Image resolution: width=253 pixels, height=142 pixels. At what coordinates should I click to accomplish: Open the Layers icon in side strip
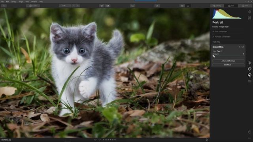249,12
